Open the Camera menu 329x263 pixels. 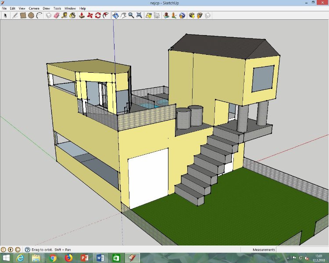34,8
